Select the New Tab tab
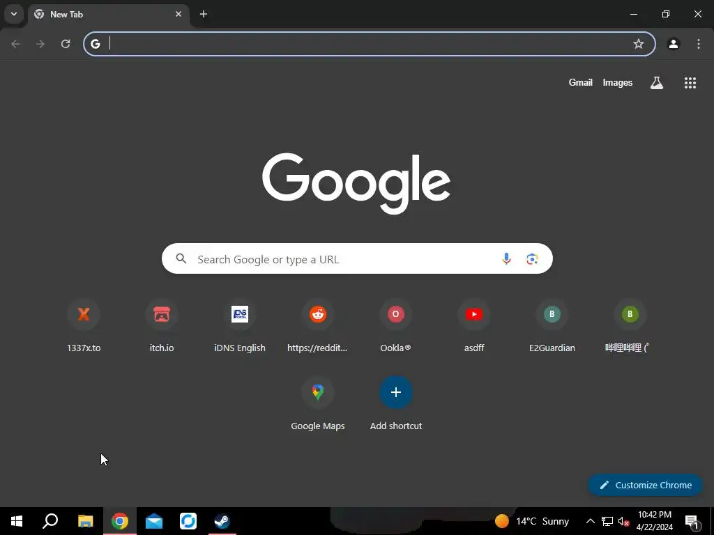Screen dimensions: 714x535 click(109, 15)
